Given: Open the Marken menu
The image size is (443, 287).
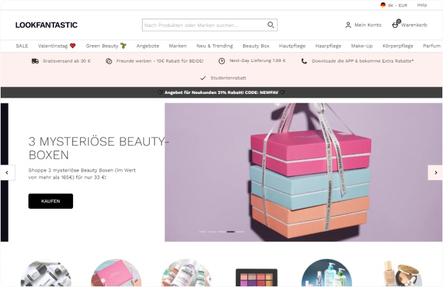Looking at the screenshot, I should click(x=178, y=46).
